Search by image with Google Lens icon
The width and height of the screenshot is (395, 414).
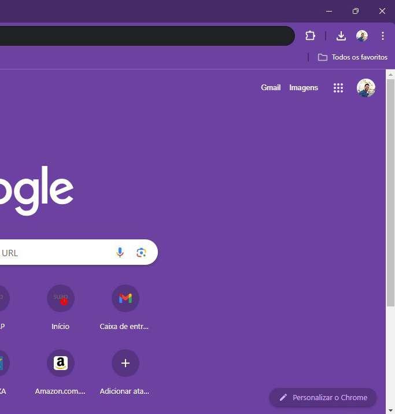click(x=141, y=253)
